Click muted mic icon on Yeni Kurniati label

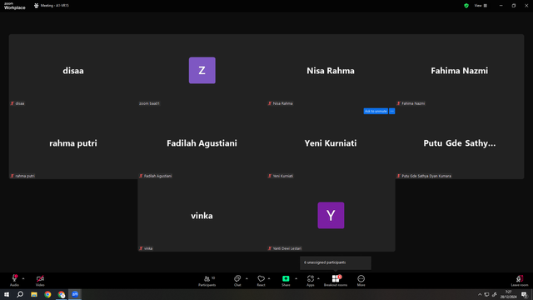[270, 176]
